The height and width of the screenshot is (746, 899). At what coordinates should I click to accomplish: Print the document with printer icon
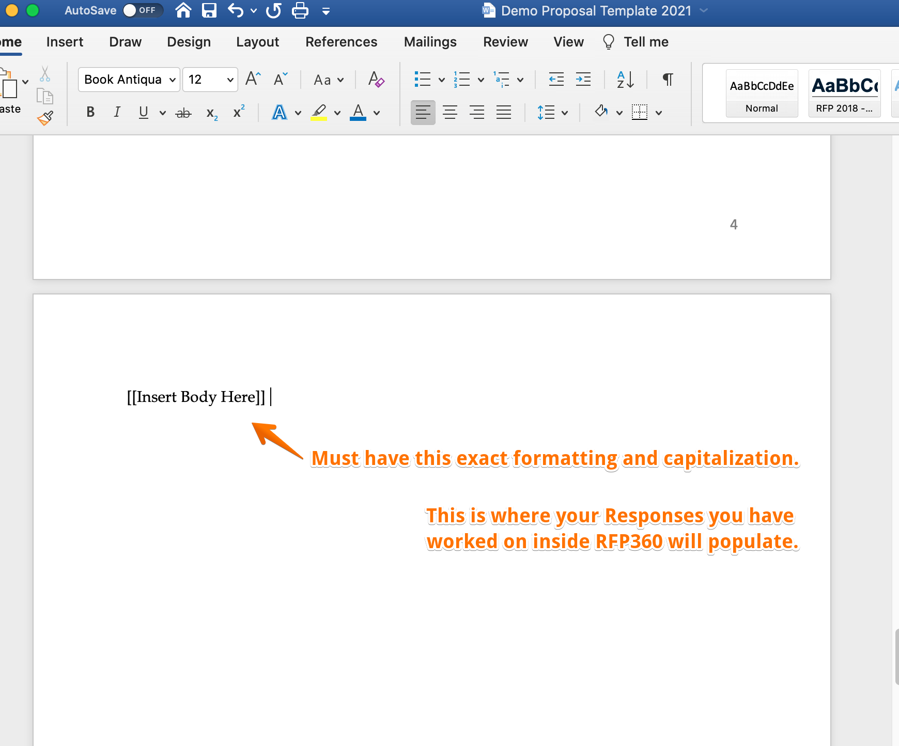[300, 10]
